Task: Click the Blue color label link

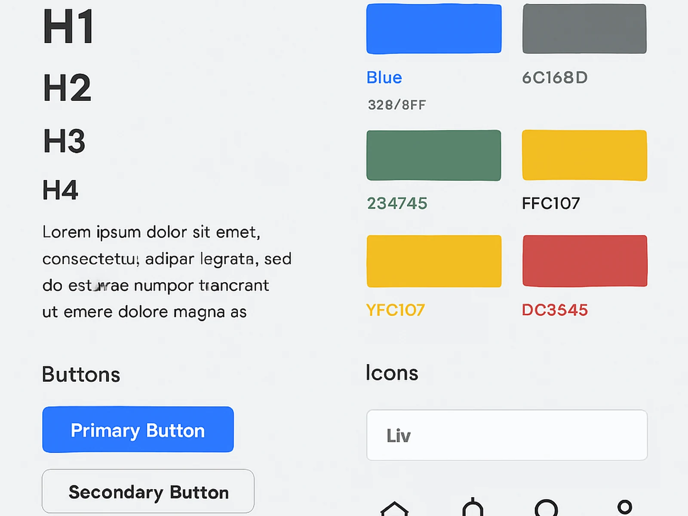Action: (x=384, y=77)
